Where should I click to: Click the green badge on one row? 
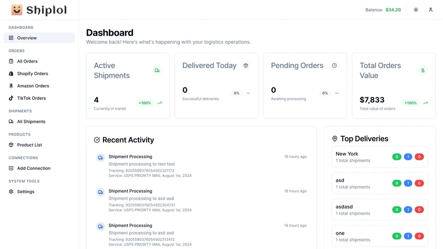396,236
